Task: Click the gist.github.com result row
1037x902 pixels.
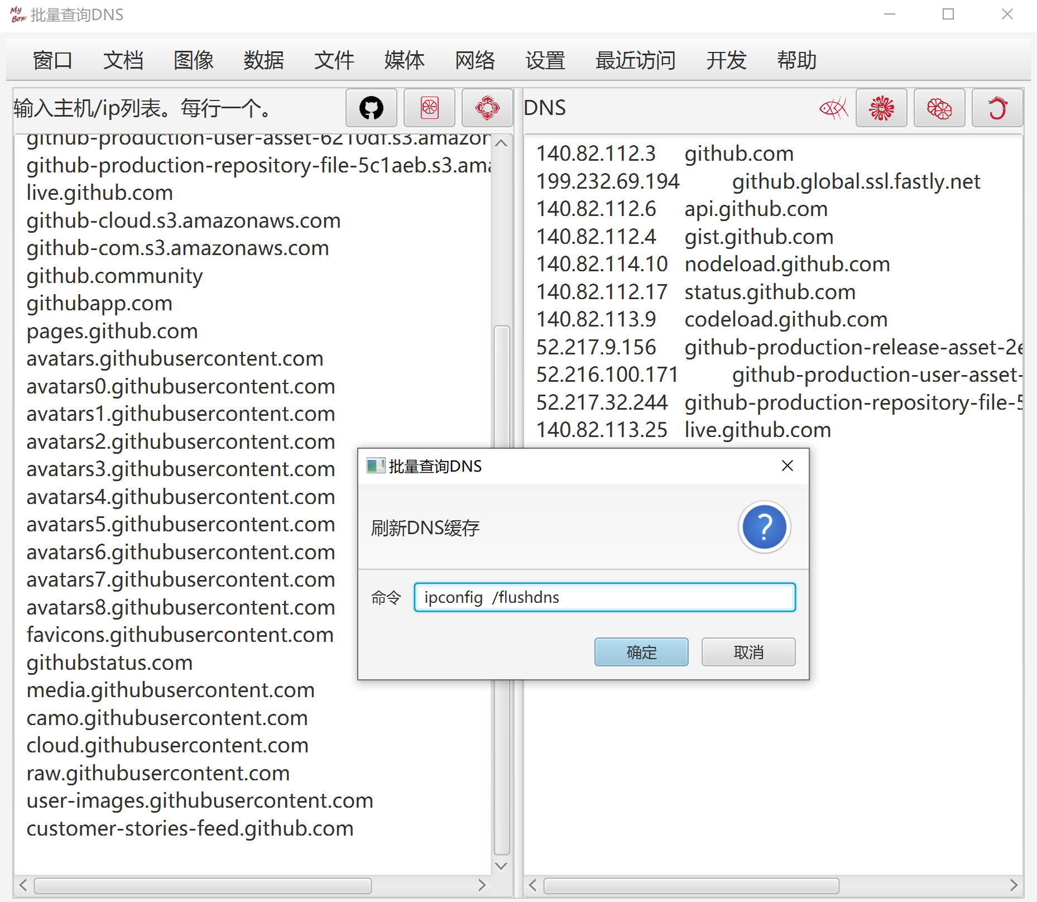Action: pos(685,237)
